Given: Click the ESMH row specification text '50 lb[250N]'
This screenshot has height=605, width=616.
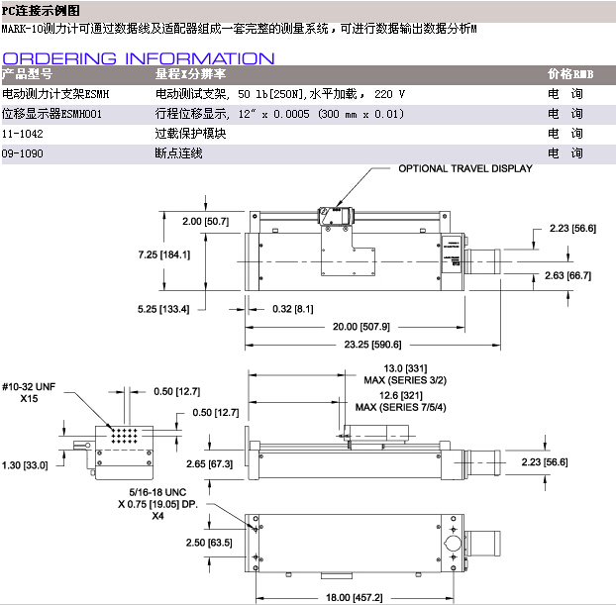Looking at the screenshot, I should tap(272, 94).
